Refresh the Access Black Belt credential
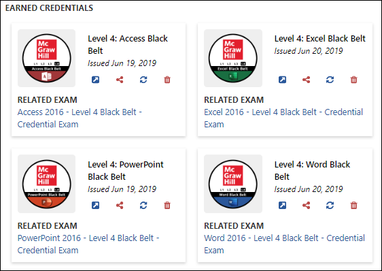 pos(143,80)
